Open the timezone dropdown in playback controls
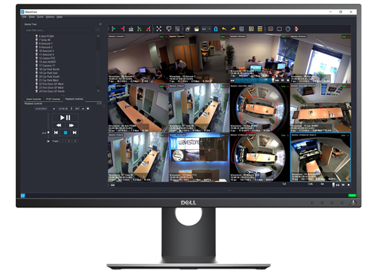This screenshot has height=276, width=377. [79, 109]
